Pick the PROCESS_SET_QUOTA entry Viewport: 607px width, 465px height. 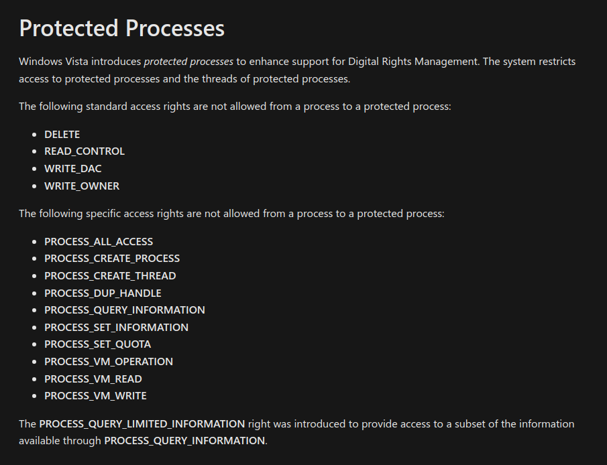(98, 344)
